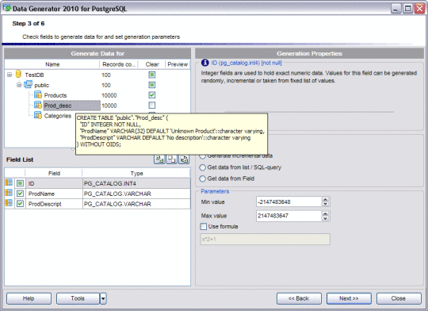Image resolution: width=428 pixels, height=311 pixels.
Task: Check the Clear checkbox for Prod_desc
Action: point(152,106)
